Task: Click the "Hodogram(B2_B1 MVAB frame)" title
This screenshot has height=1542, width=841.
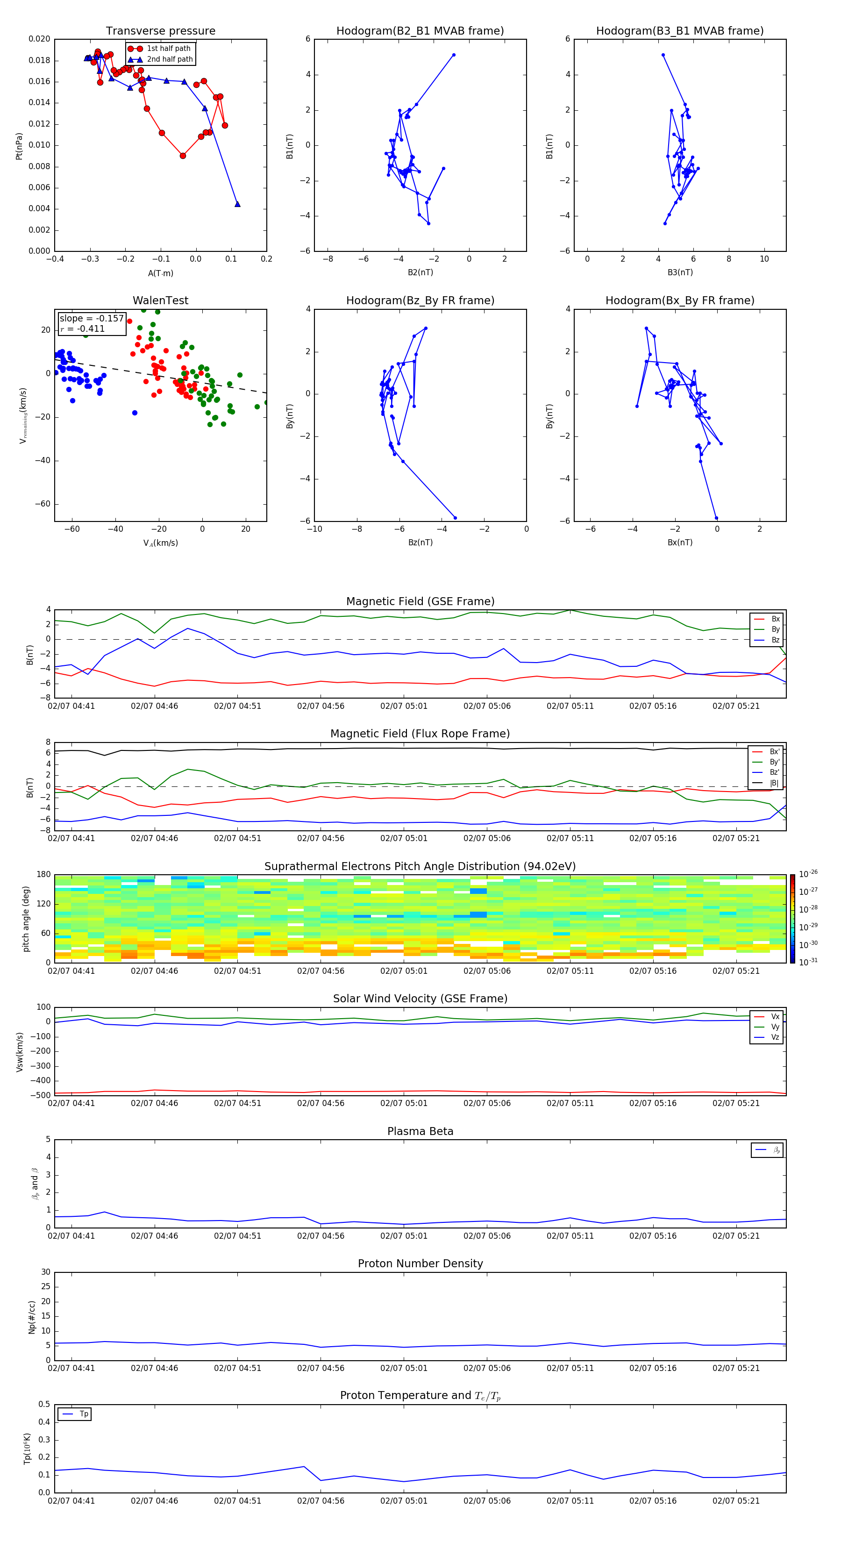Action: (x=420, y=31)
